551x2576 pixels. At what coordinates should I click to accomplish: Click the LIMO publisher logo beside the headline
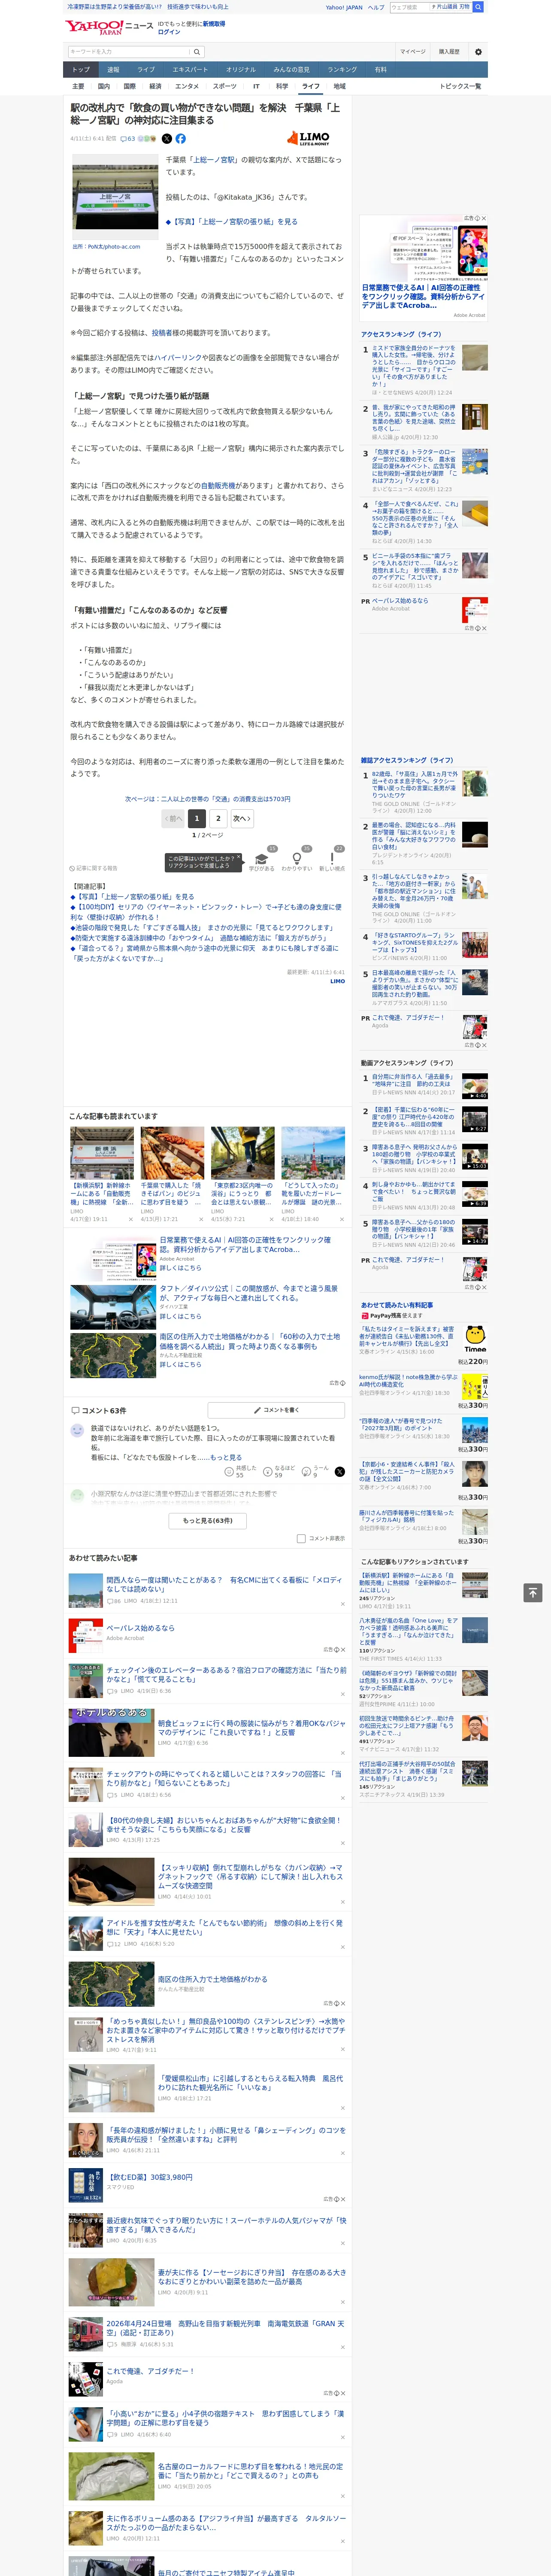point(308,138)
